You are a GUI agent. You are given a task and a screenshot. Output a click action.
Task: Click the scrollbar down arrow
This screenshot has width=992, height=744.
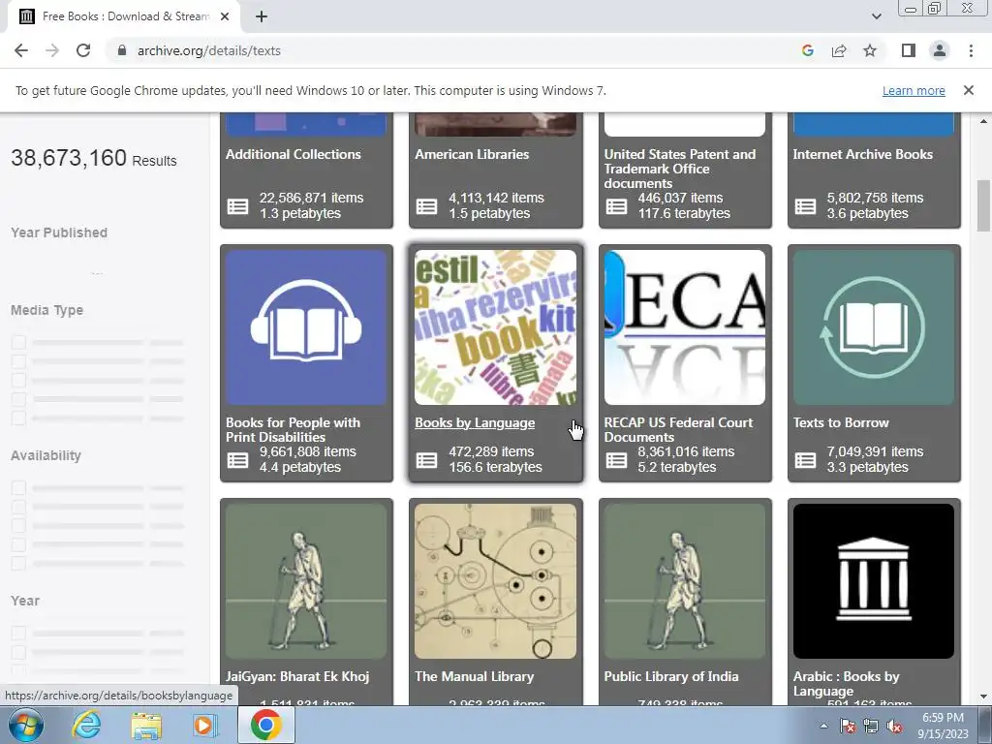coord(984,697)
